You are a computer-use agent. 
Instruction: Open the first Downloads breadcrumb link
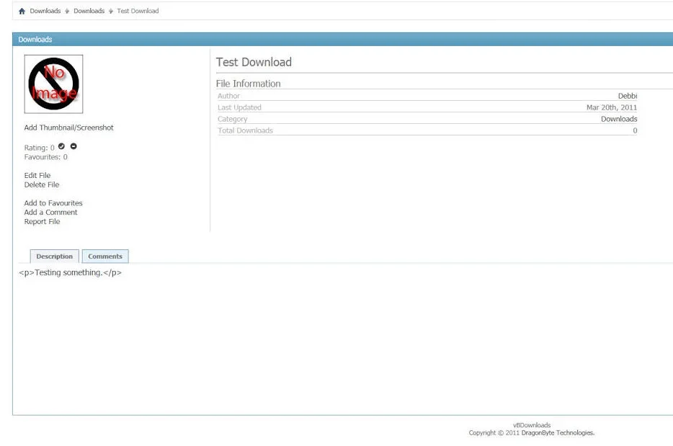point(45,12)
